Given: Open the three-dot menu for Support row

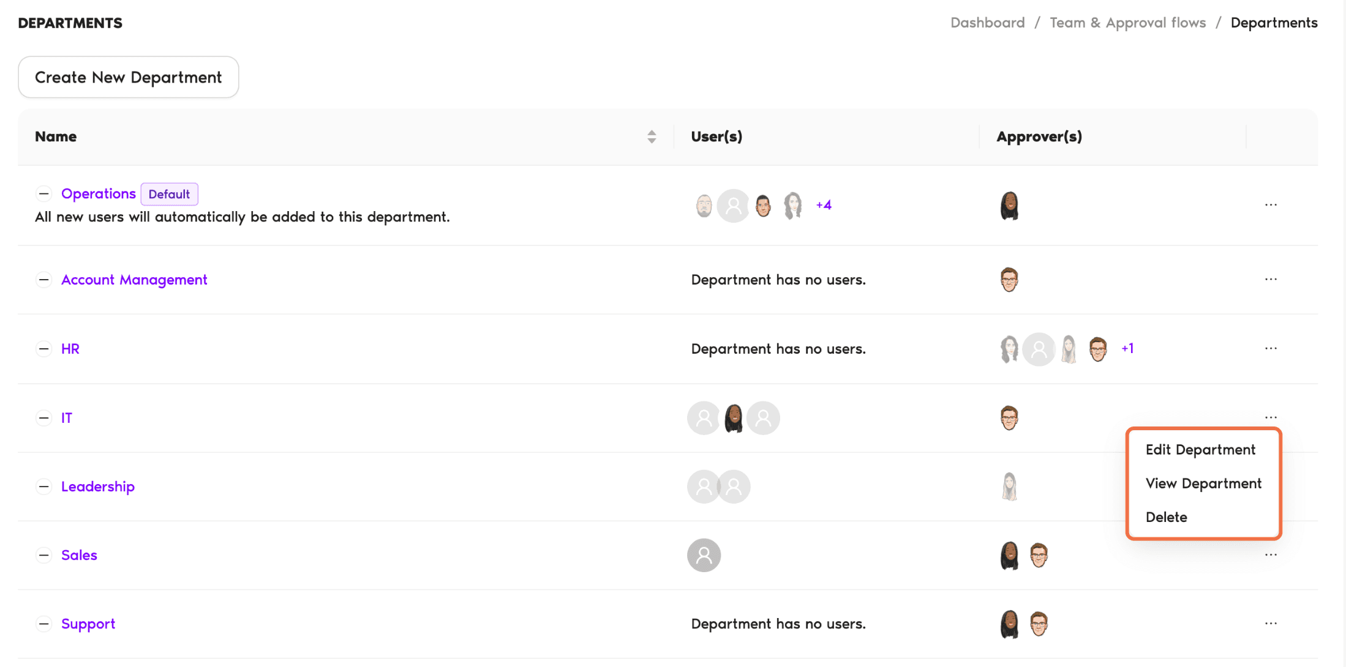Looking at the screenshot, I should pos(1271,624).
